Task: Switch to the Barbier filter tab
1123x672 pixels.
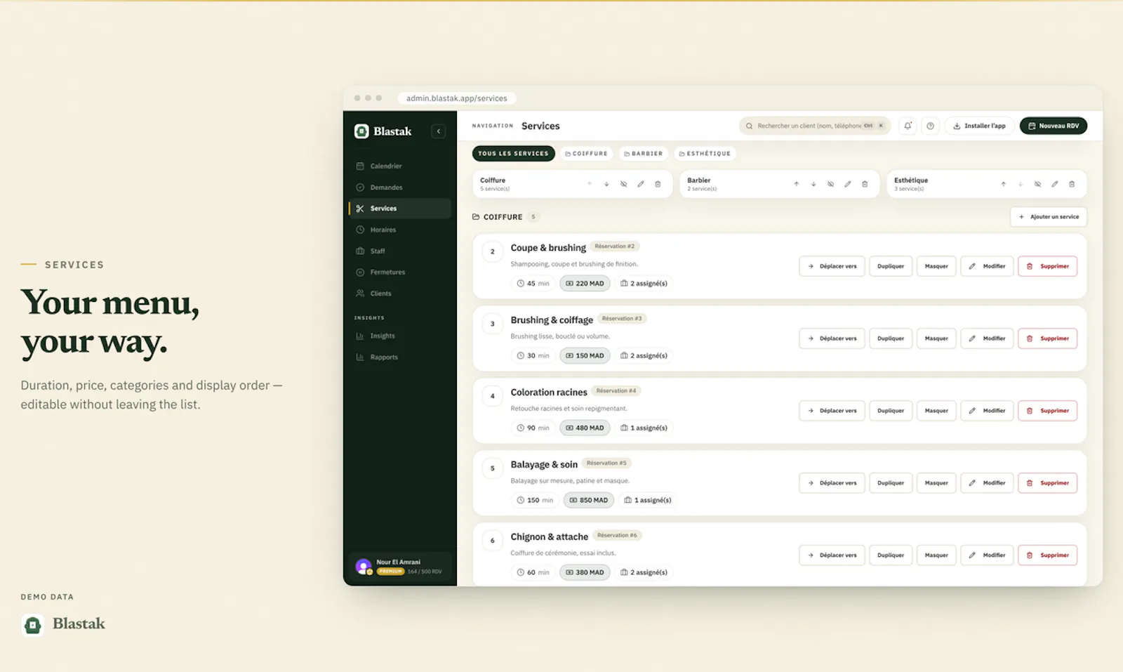Action: pos(644,154)
